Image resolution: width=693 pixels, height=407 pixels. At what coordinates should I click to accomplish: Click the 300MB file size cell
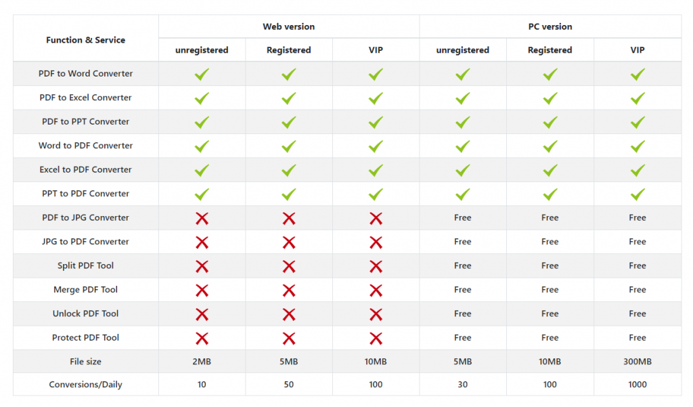[x=638, y=362]
